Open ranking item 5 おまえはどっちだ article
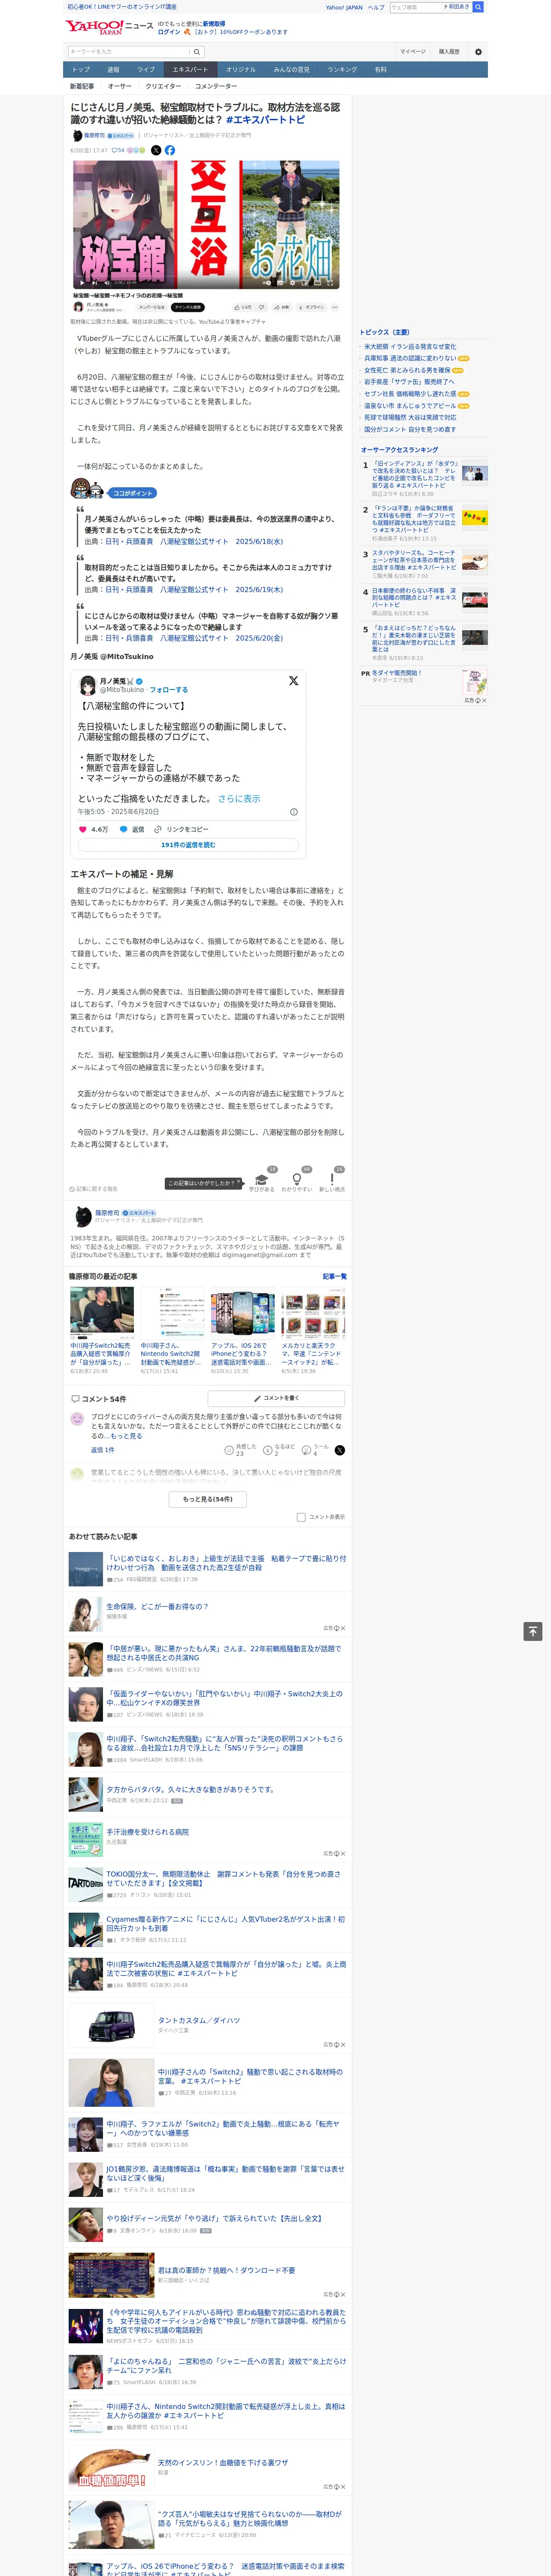 [414, 638]
